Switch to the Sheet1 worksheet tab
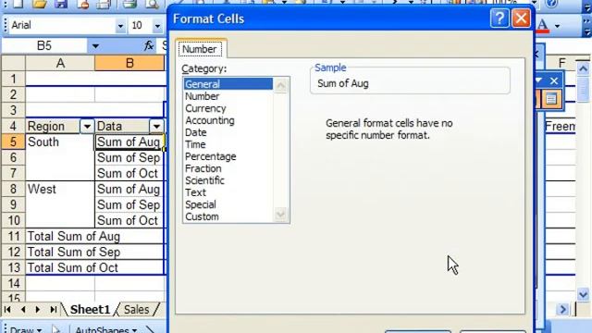The height and width of the screenshot is (333, 592). 90,310
